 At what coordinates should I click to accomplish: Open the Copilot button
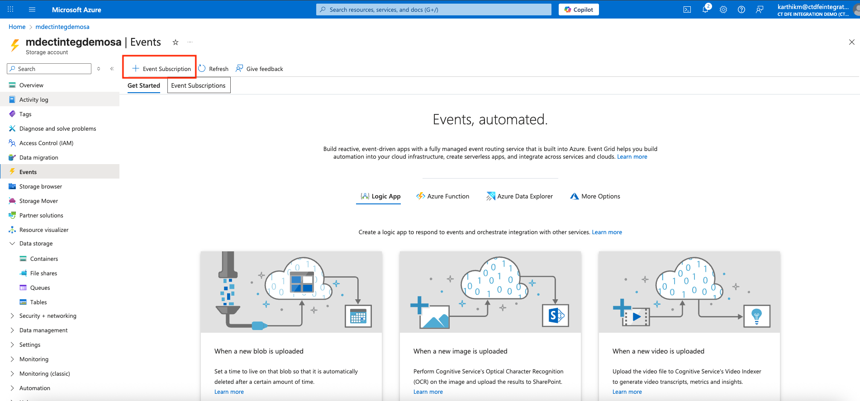tap(579, 9)
